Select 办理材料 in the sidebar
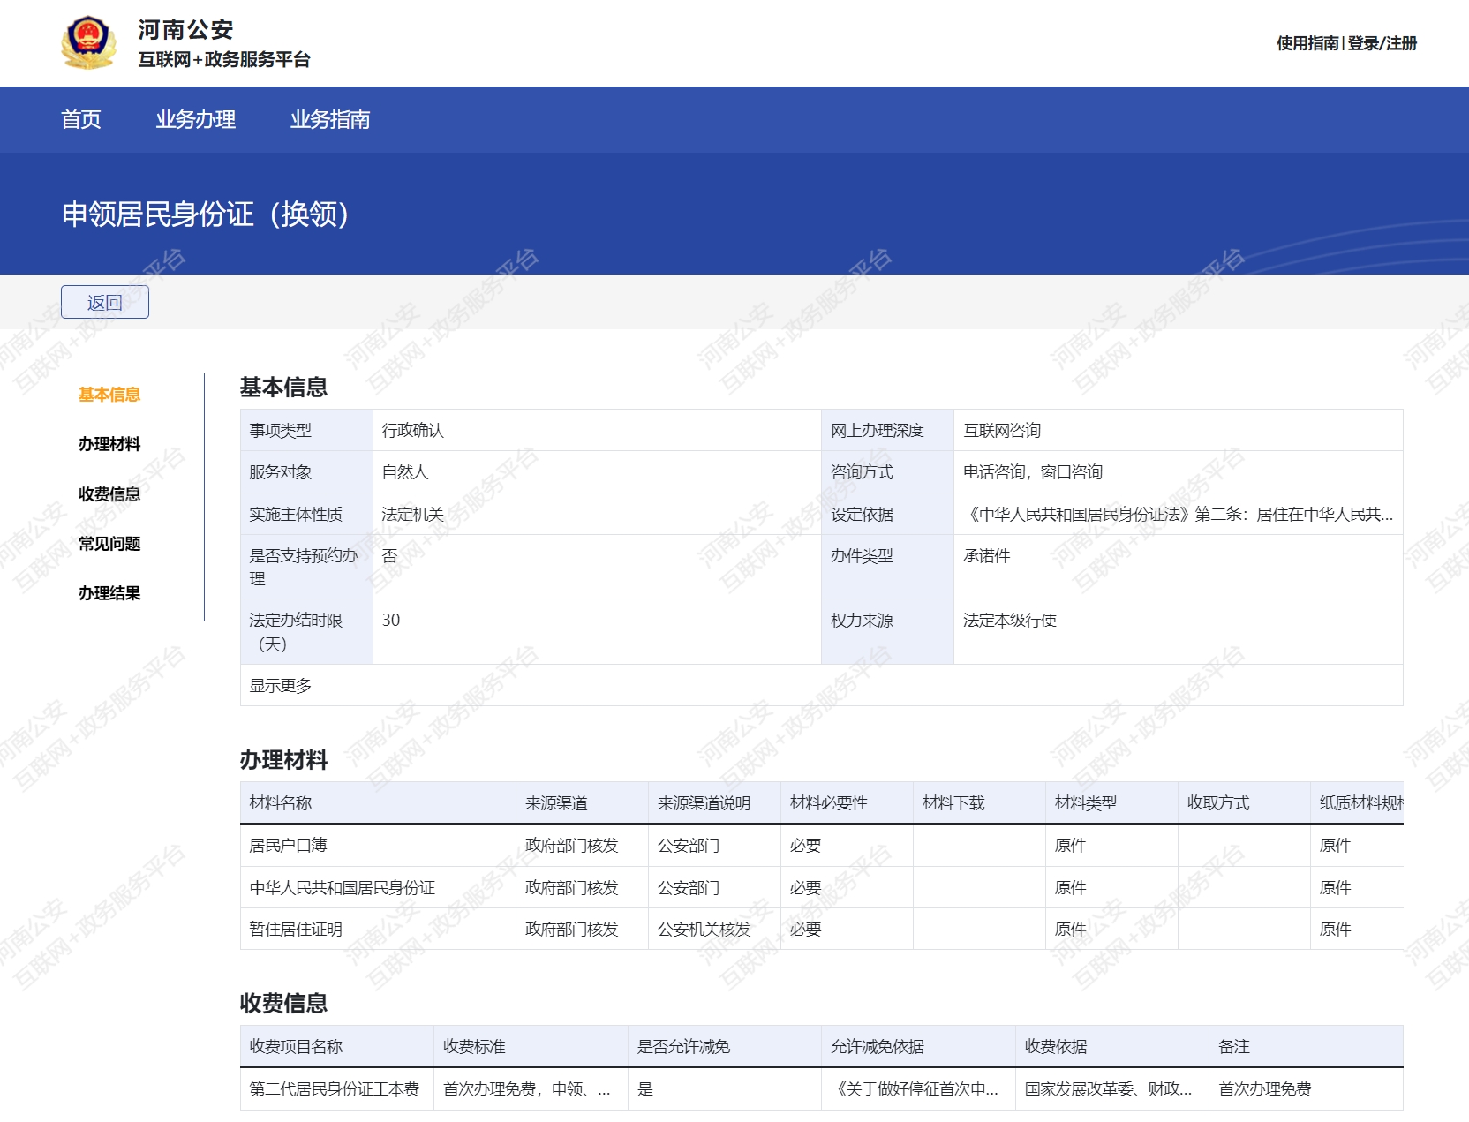Viewport: 1469px width, 1122px height. click(109, 444)
